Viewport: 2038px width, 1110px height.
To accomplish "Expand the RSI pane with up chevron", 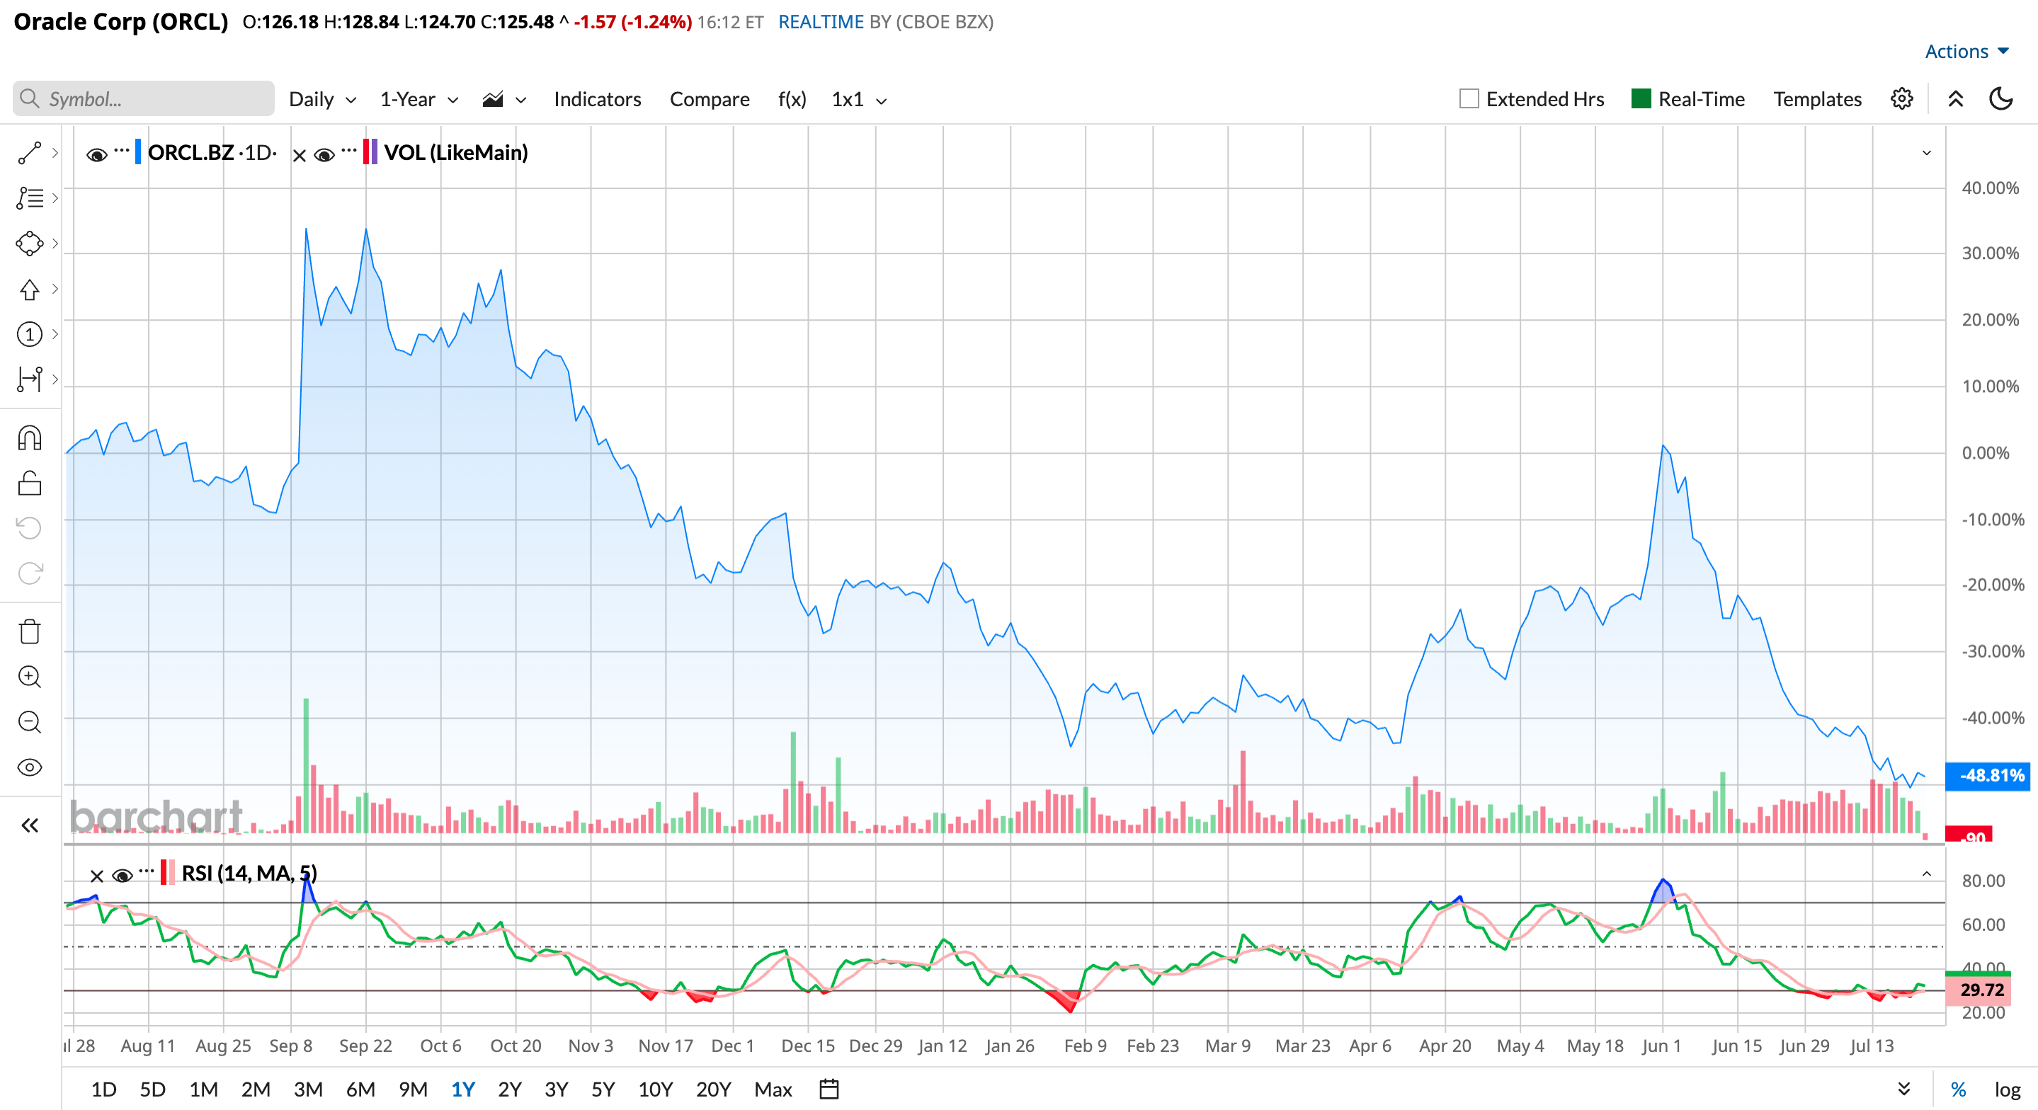I will pyautogui.click(x=1926, y=874).
